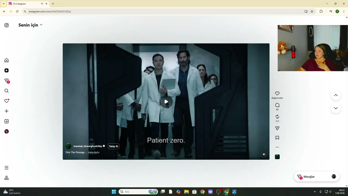View site information for instagram.com
Image resolution: width=348 pixels, height=196 pixels.
point(25,11)
